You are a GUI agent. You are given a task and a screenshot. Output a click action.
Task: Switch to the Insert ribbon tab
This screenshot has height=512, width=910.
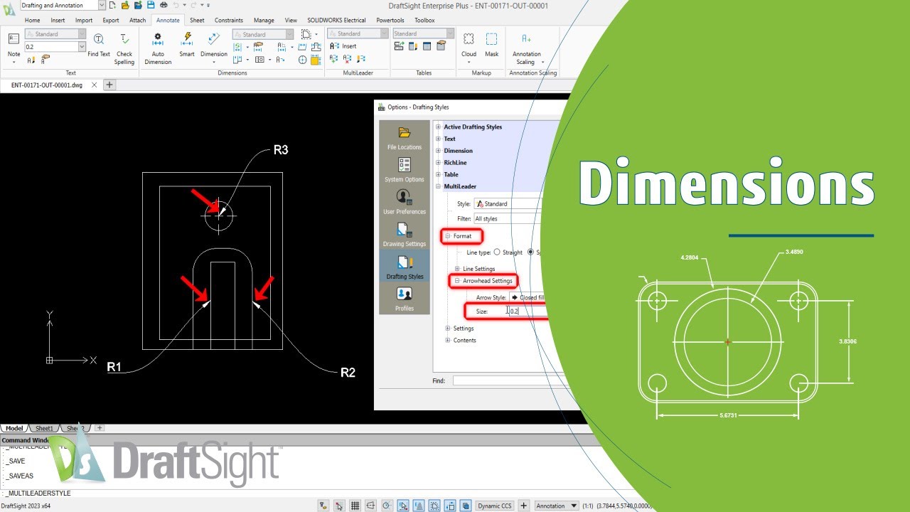coord(58,21)
